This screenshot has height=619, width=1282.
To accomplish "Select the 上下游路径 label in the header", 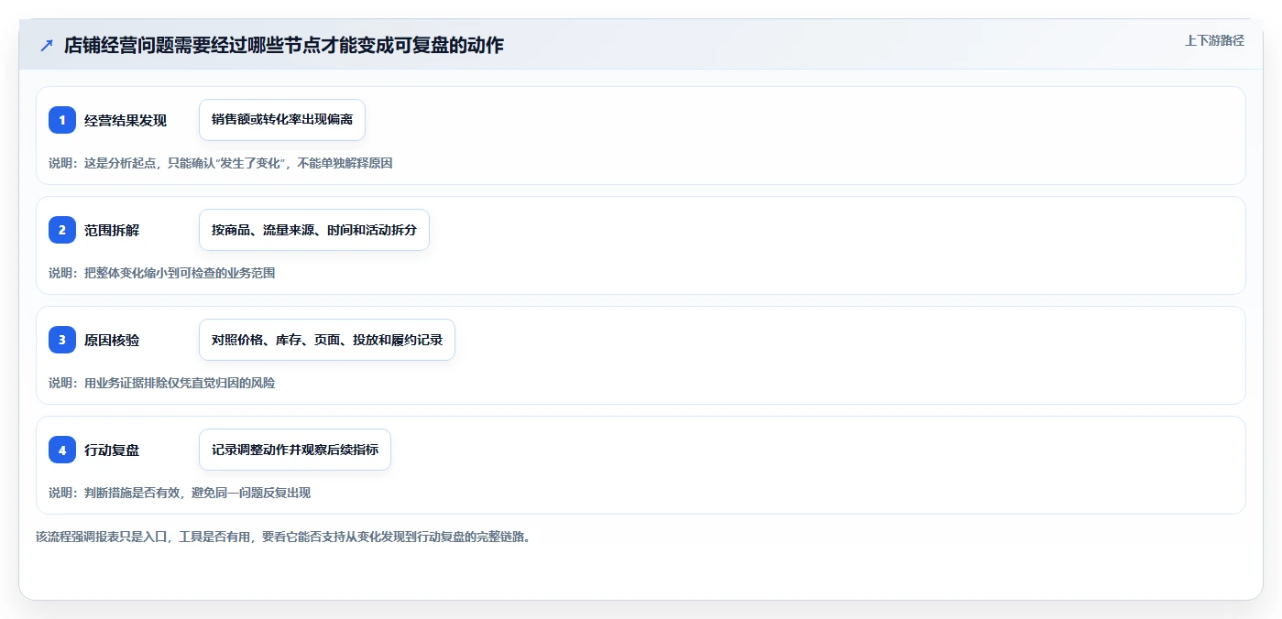I will [1214, 40].
